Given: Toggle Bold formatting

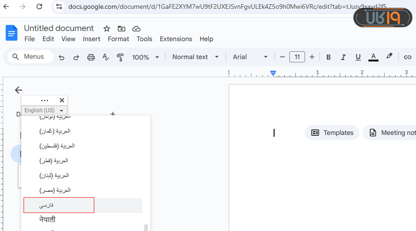Looking at the screenshot, I should pyautogui.click(x=329, y=57).
